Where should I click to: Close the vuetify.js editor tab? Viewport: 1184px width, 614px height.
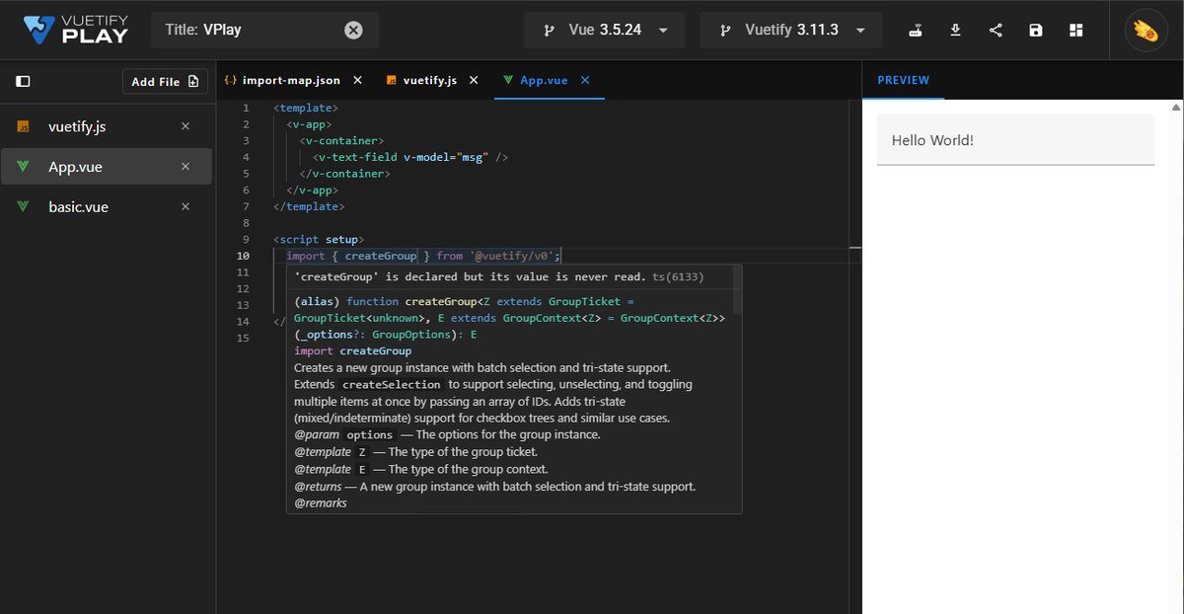[475, 80]
